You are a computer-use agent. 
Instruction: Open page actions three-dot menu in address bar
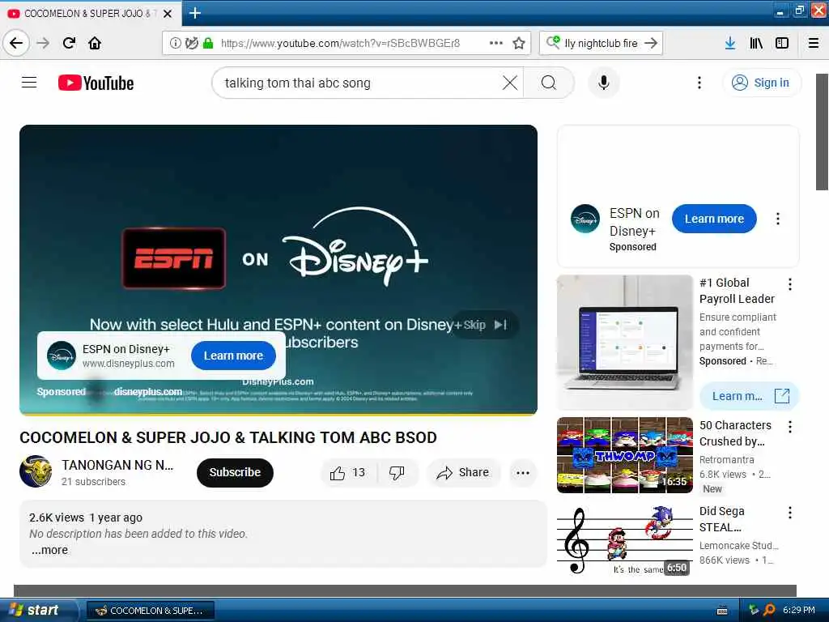coord(496,43)
